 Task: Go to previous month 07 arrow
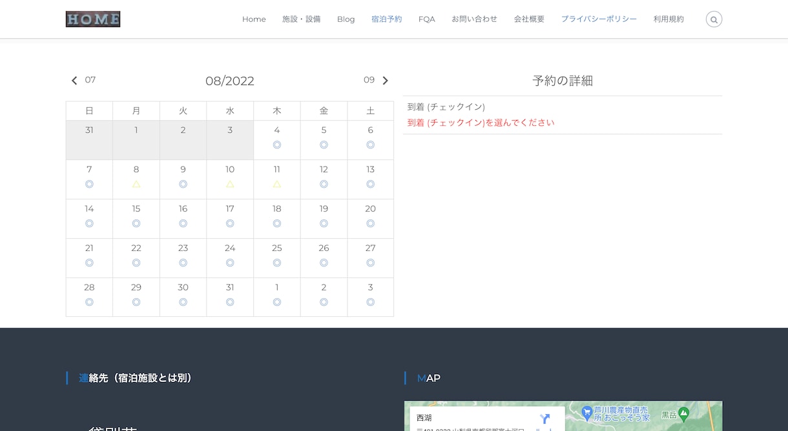74,81
